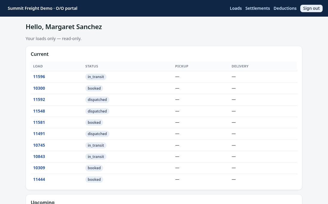This screenshot has height=204, width=328.
Task: View load 11444
Action: (x=39, y=180)
